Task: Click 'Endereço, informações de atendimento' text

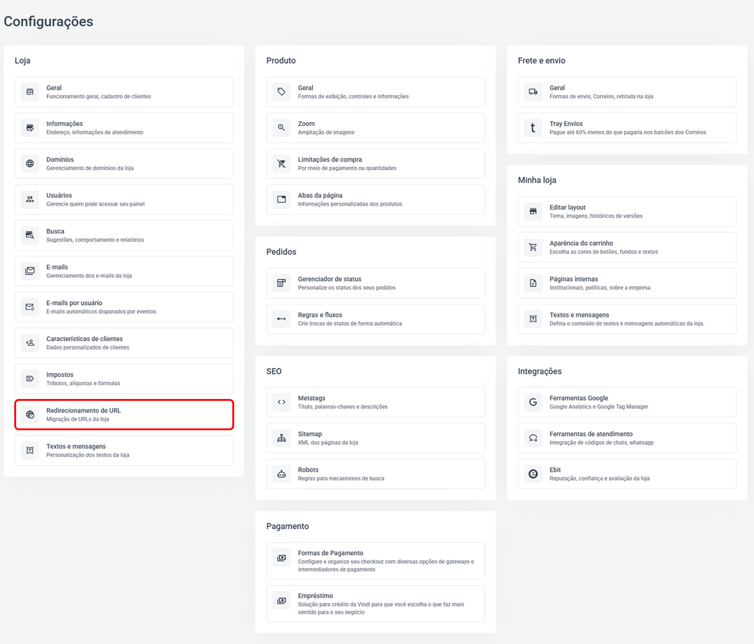Action: point(95,132)
